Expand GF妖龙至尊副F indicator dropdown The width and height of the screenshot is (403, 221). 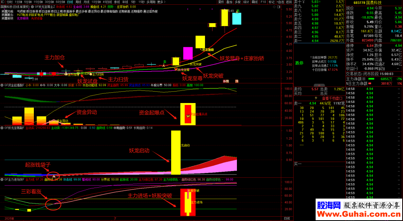coord(3,127)
